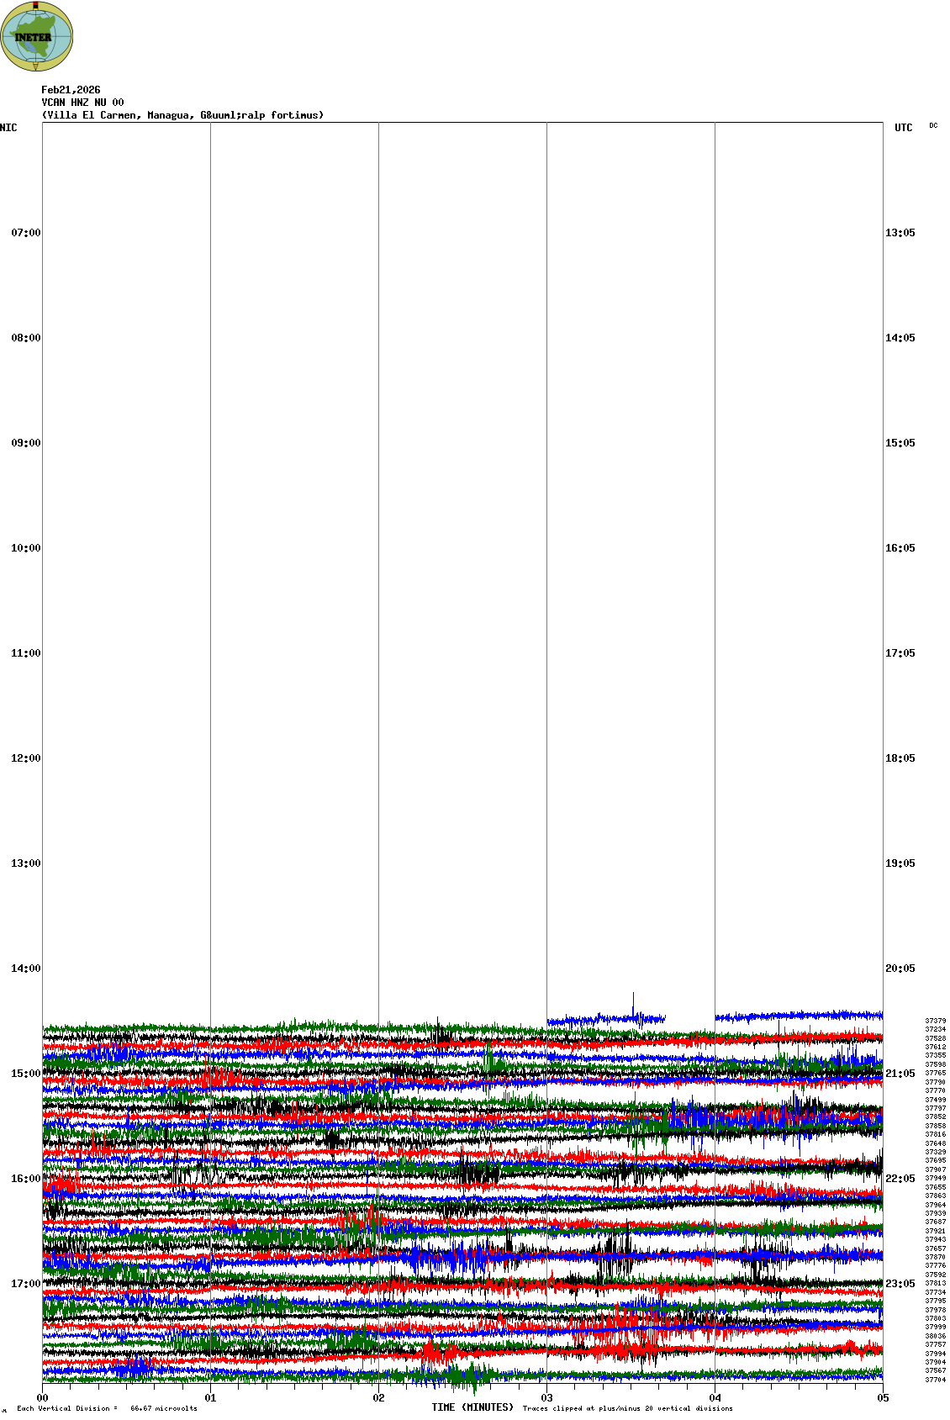Click the 23:05 UTC time marker
950x1420 pixels.
(x=900, y=1284)
